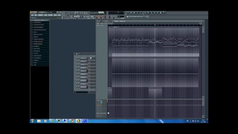
Task: Open the FILE menu
Action: coord(32,15)
